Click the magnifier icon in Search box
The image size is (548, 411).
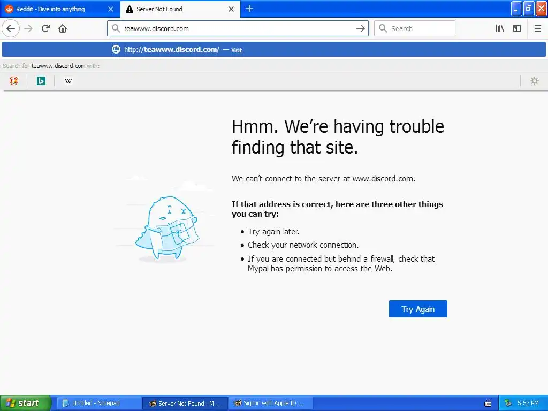383,28
